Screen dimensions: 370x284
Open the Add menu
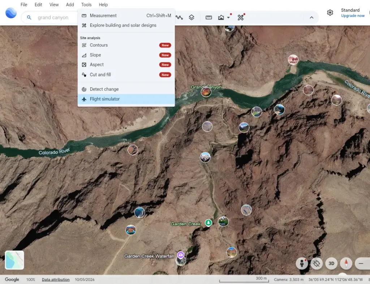tap(70, 4)
